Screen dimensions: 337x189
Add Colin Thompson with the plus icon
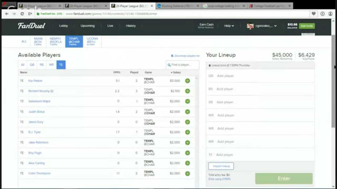pyautogui.click(x=187, y=174)
